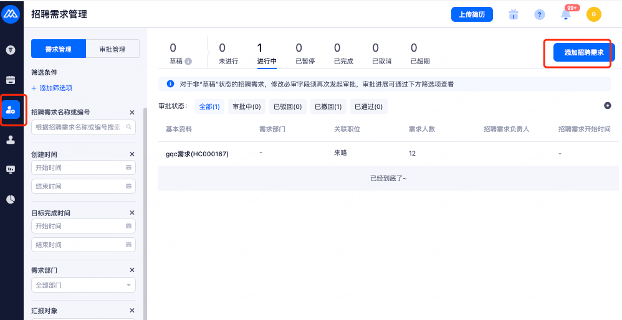Select 全部(1) approval status filter
This screenshot has height=320, width=622.
[x=209, y=107]
